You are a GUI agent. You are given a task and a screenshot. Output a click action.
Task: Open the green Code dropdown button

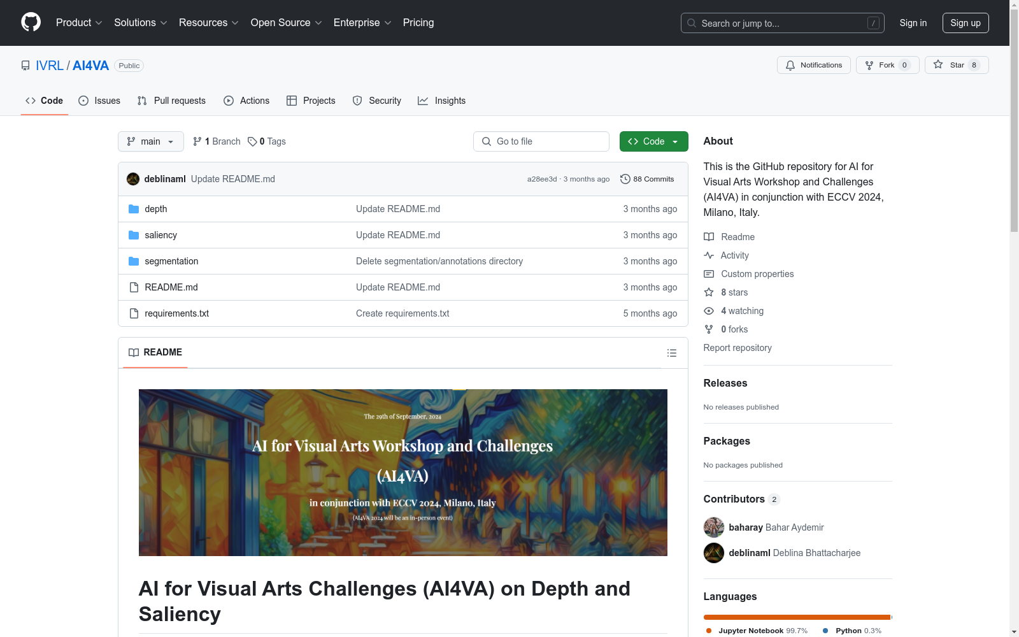pyautogui.click(x=653, y=141)
